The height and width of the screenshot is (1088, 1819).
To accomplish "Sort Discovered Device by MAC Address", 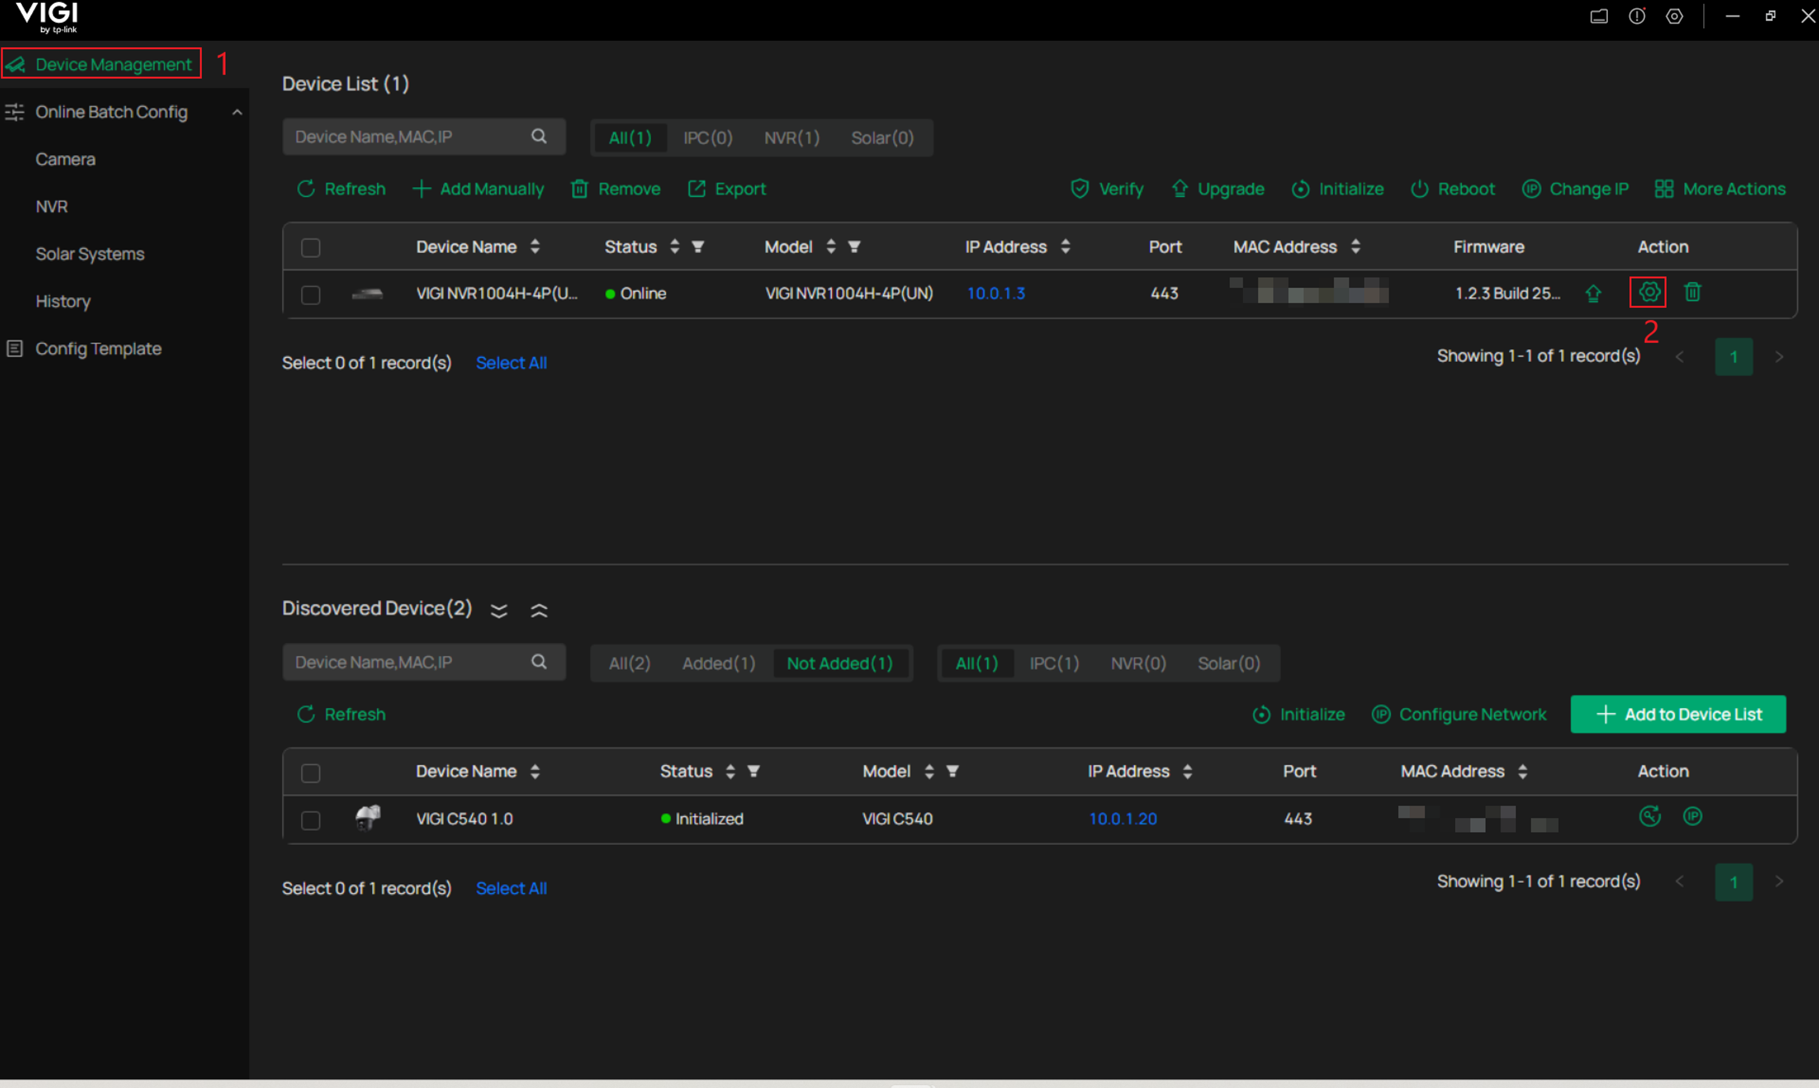I will click(1523, 771).
